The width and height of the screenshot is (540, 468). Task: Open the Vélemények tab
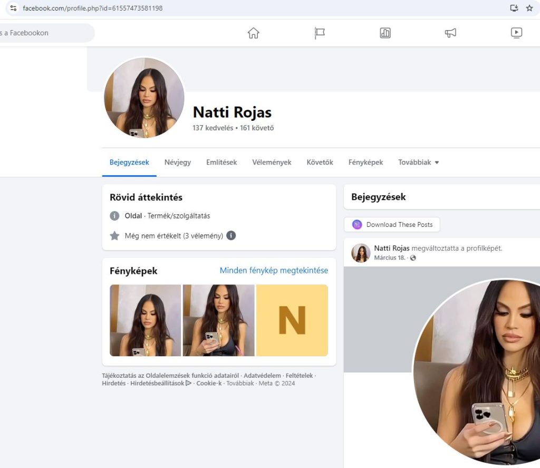tap(272, 163)
